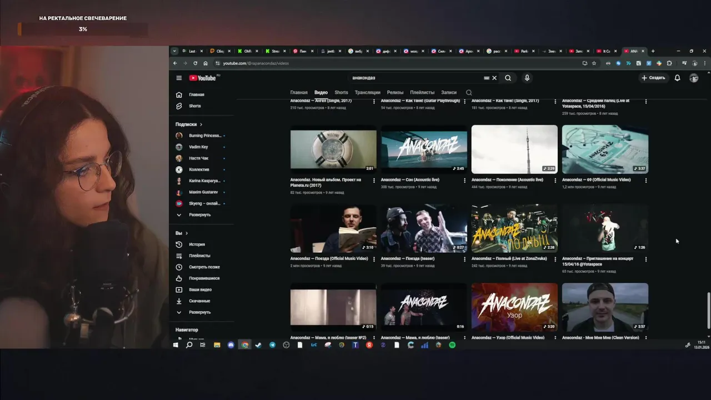711x400 pixels.
Task: Open Новый альбом Planeta.ru video thumbnail
Action: pyautogui.click(x=333, y=149)
